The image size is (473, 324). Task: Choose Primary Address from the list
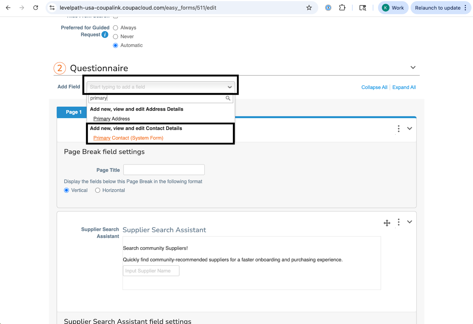(x=111, y=119)
